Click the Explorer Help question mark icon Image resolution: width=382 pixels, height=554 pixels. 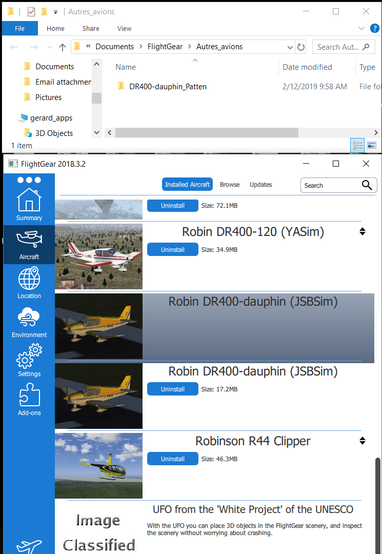(x=375, y=28)
